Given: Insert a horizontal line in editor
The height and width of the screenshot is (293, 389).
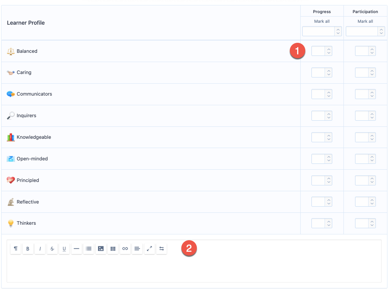Looking at the screenshot, I should [x=76, y=249].
